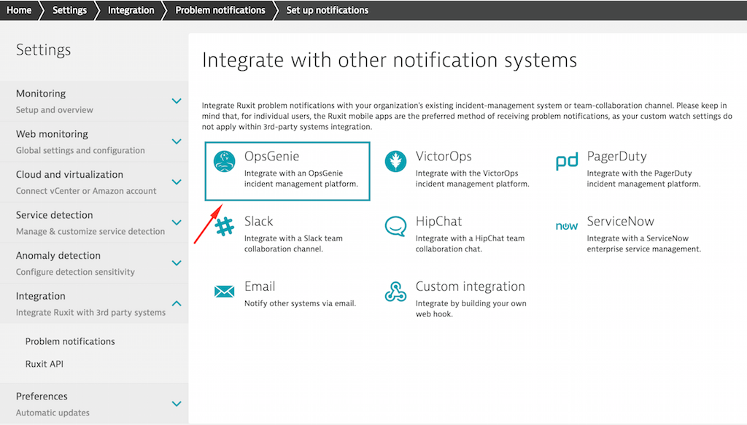
Task: Collapse the Integration section chevron
Action: tap(177, 303)
